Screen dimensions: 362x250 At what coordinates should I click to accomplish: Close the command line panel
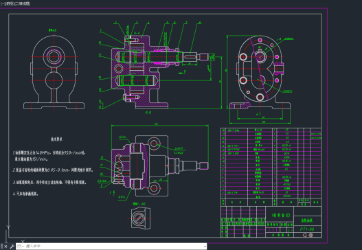point(5,247)
